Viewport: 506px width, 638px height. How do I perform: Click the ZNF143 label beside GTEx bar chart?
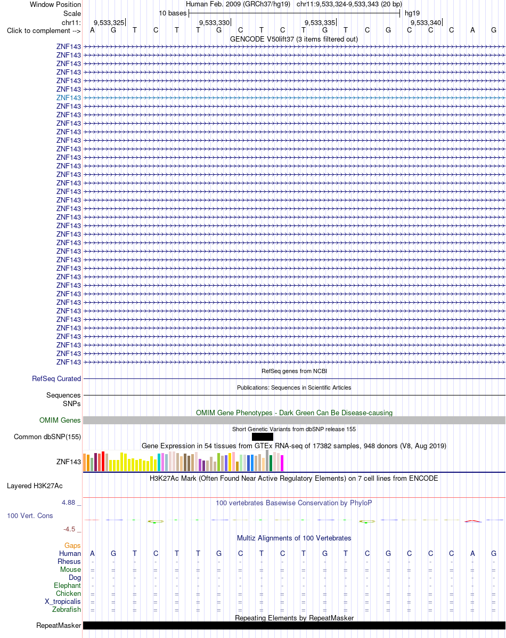(x=69, y=462)
